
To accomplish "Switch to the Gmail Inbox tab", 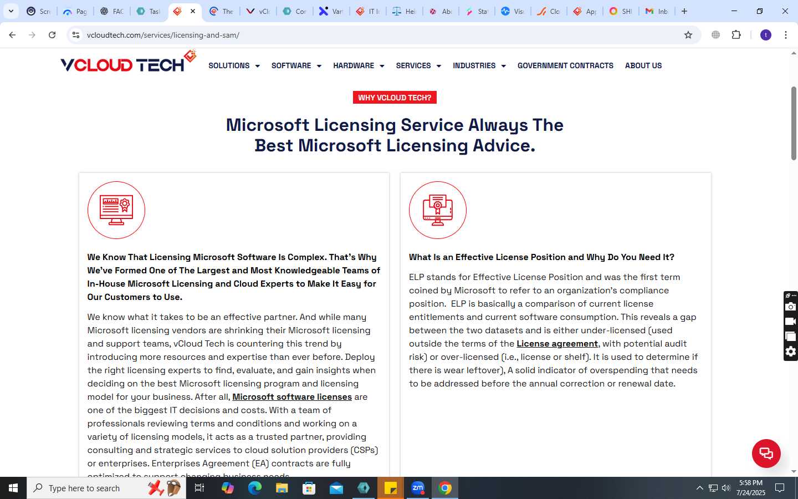I will click(x=657, y=11).
